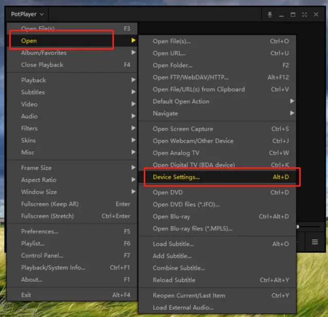This screenshot has width=328, height=317.
Task: Choose Reopen Current/Last Item
Action: (x=217, y=295)
